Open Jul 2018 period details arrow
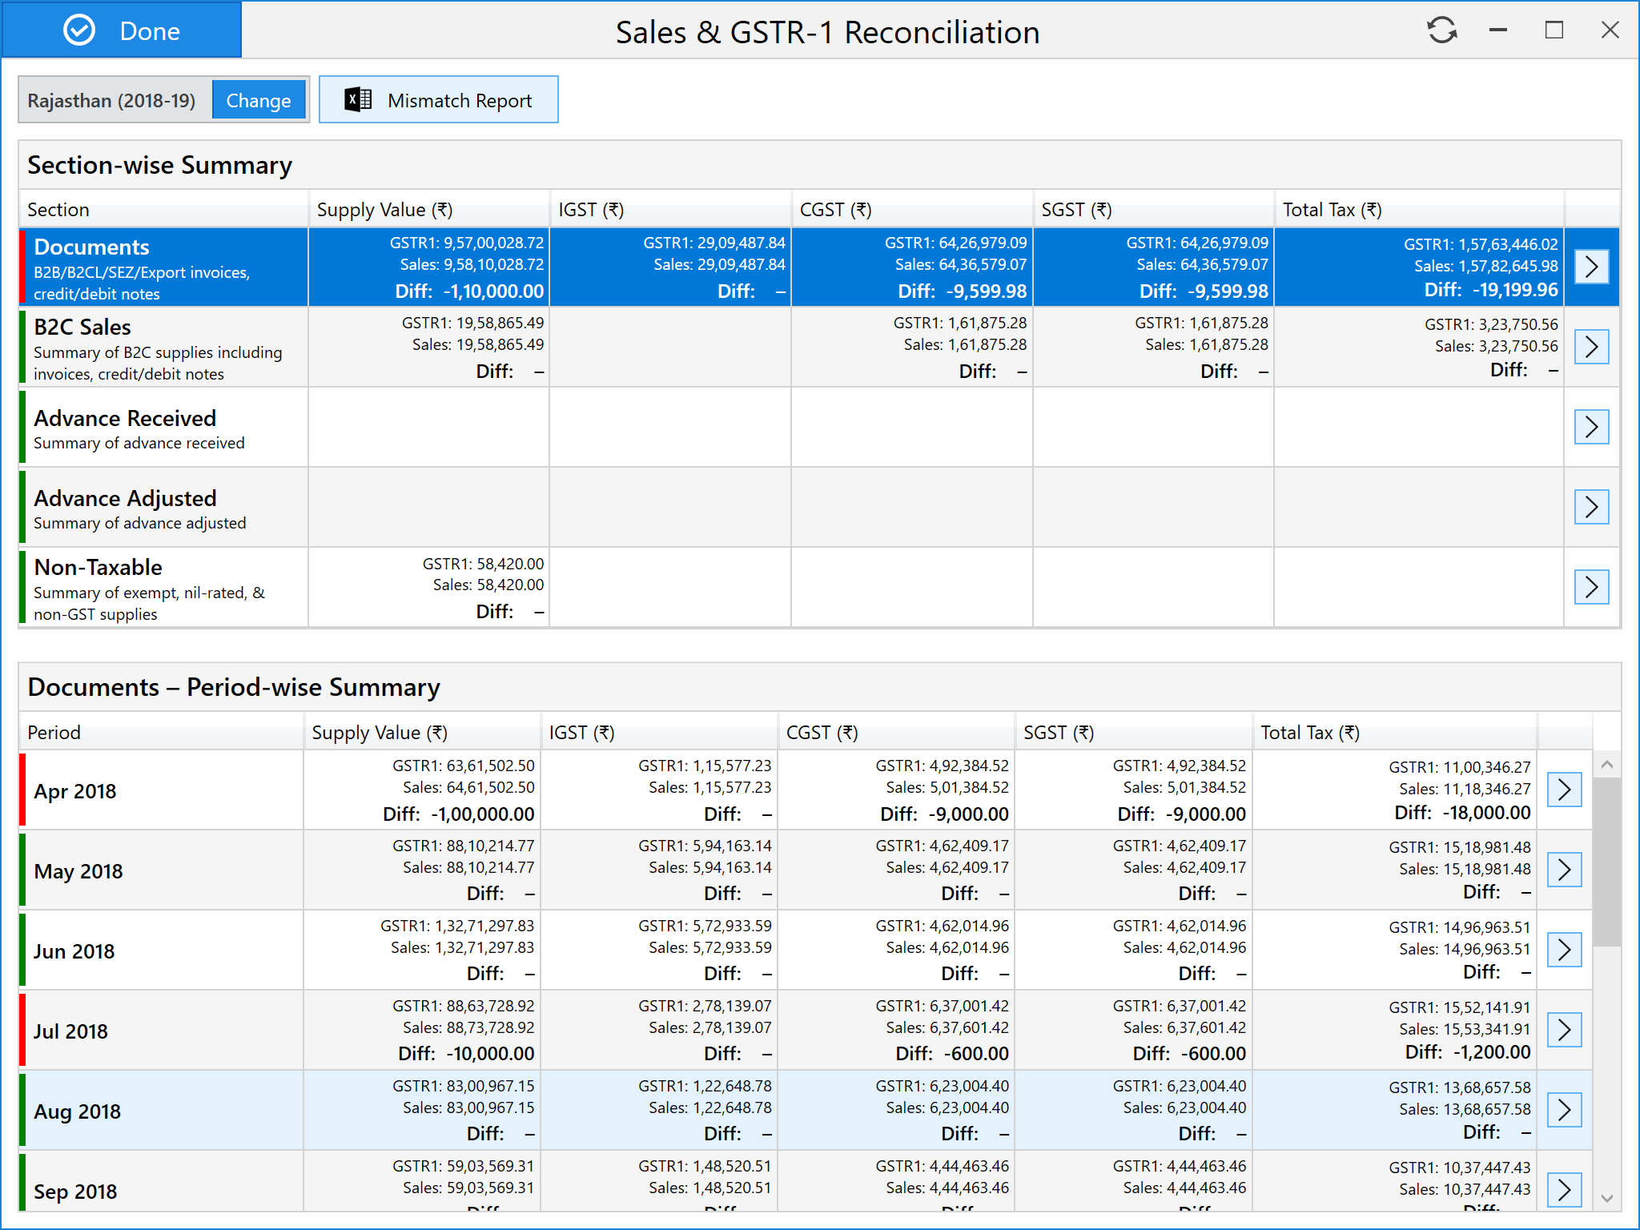This screenshot has width=1640, height=1230. click(1563, 1030)
